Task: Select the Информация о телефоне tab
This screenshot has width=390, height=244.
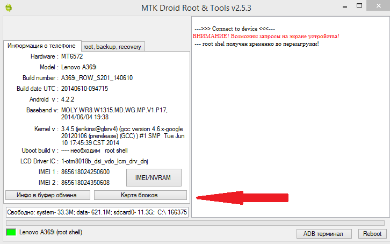Action: 42,46
